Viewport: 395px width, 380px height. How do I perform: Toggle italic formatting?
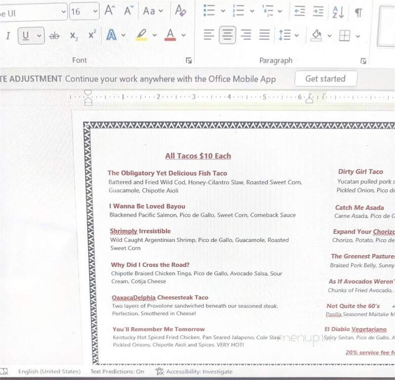(x=8, y=36)
